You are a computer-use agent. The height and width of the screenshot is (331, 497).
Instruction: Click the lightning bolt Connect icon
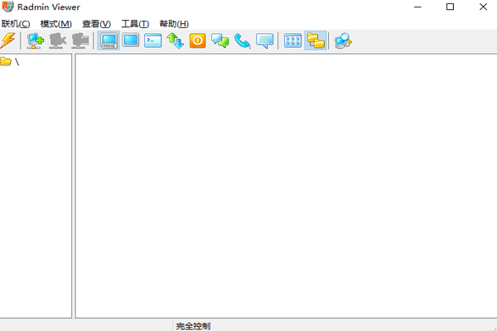[x=8, y=41]
